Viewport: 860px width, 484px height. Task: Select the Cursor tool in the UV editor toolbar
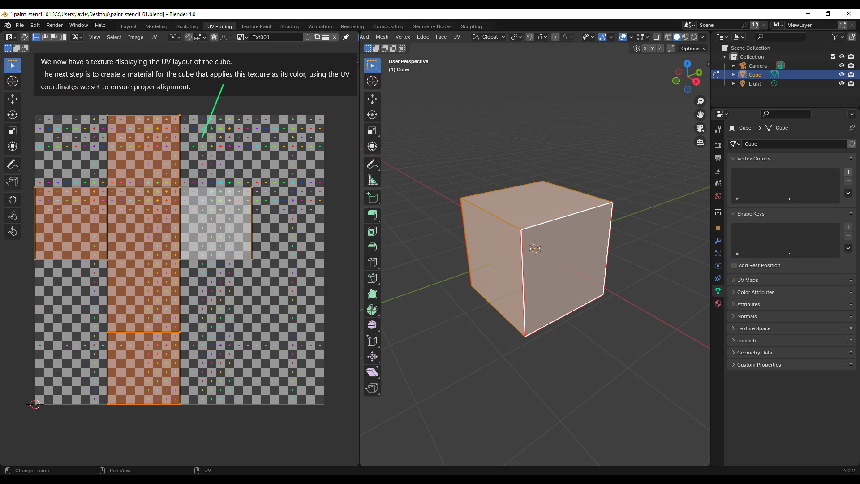point(13,81)
